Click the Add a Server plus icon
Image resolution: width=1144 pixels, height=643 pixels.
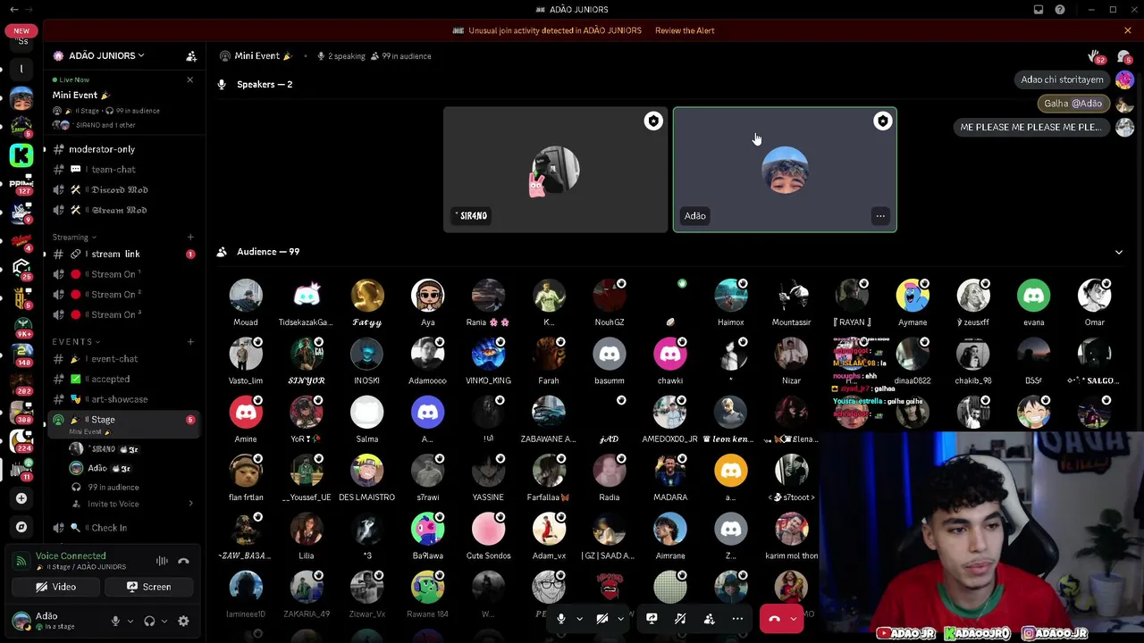(x=21, y=498)
